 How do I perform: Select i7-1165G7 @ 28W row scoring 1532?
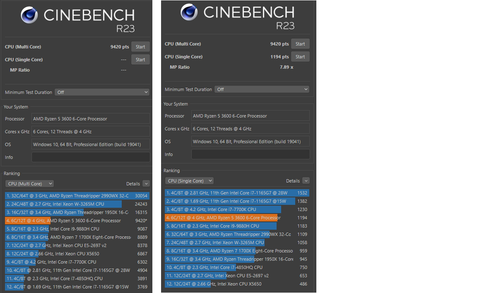click(x=237, y=193)
